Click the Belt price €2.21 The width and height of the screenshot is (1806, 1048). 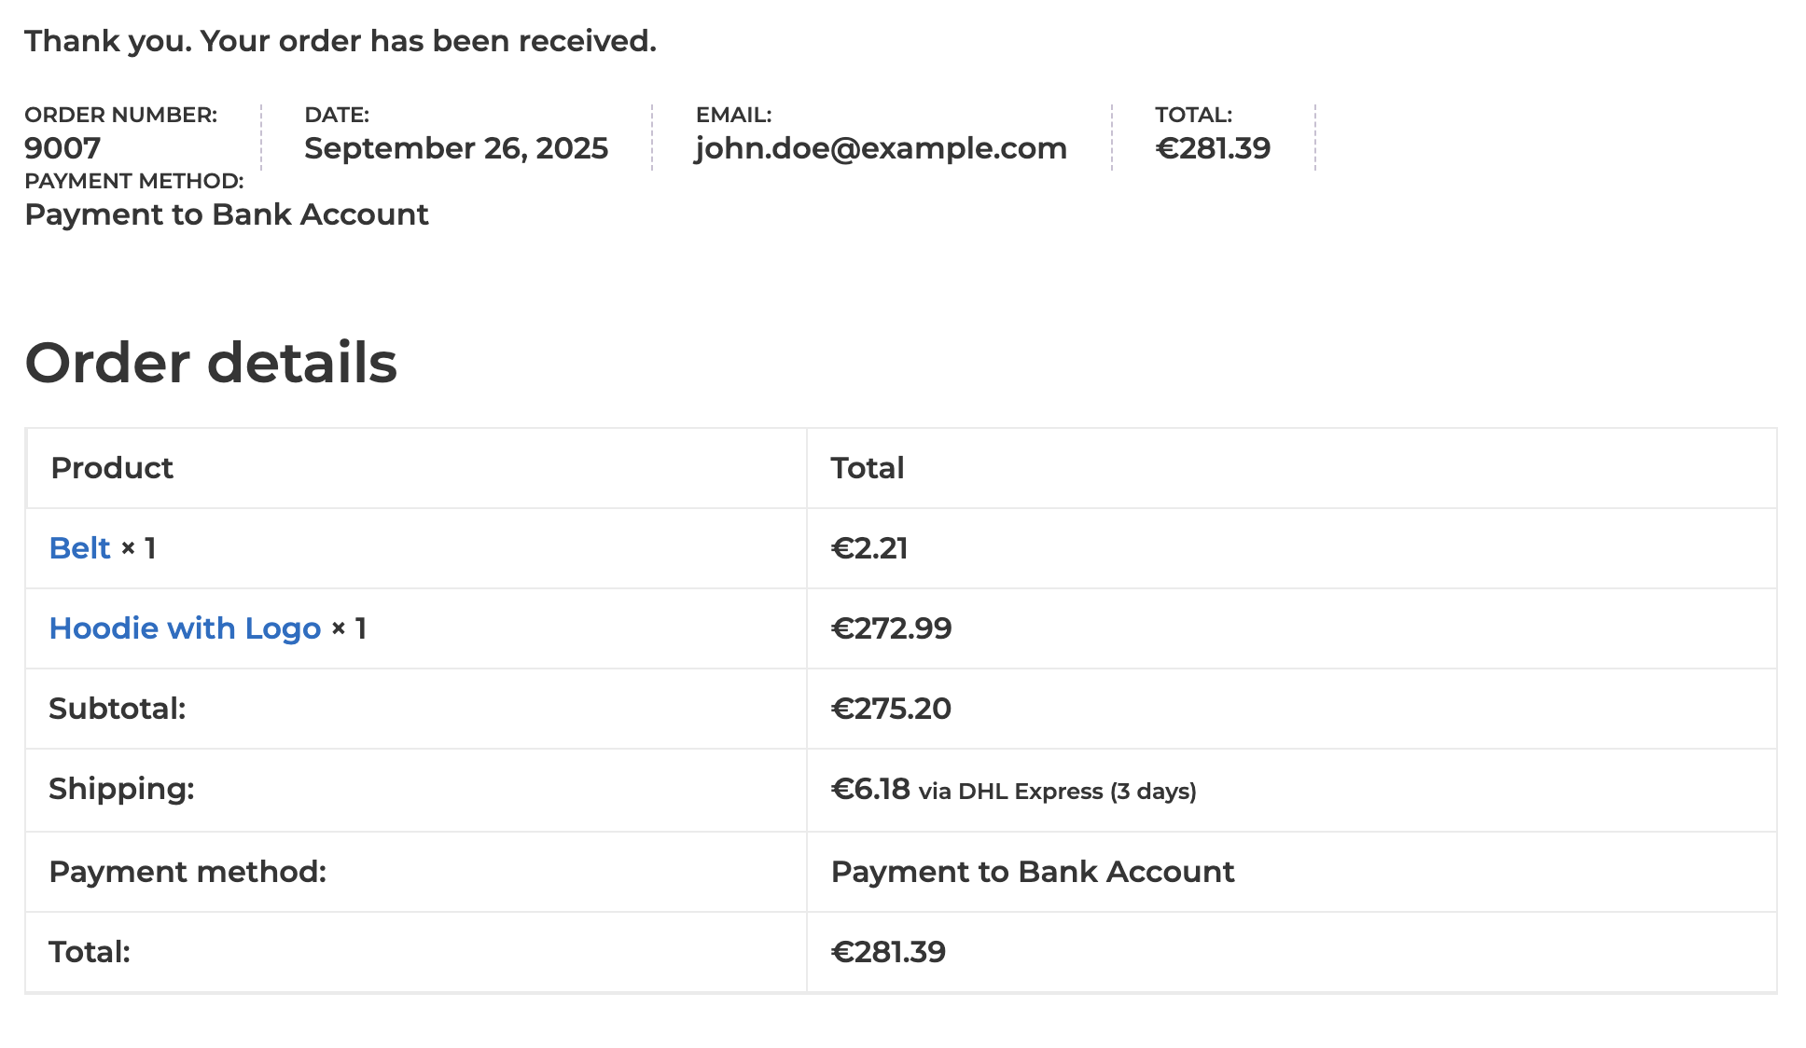point(869,548)
